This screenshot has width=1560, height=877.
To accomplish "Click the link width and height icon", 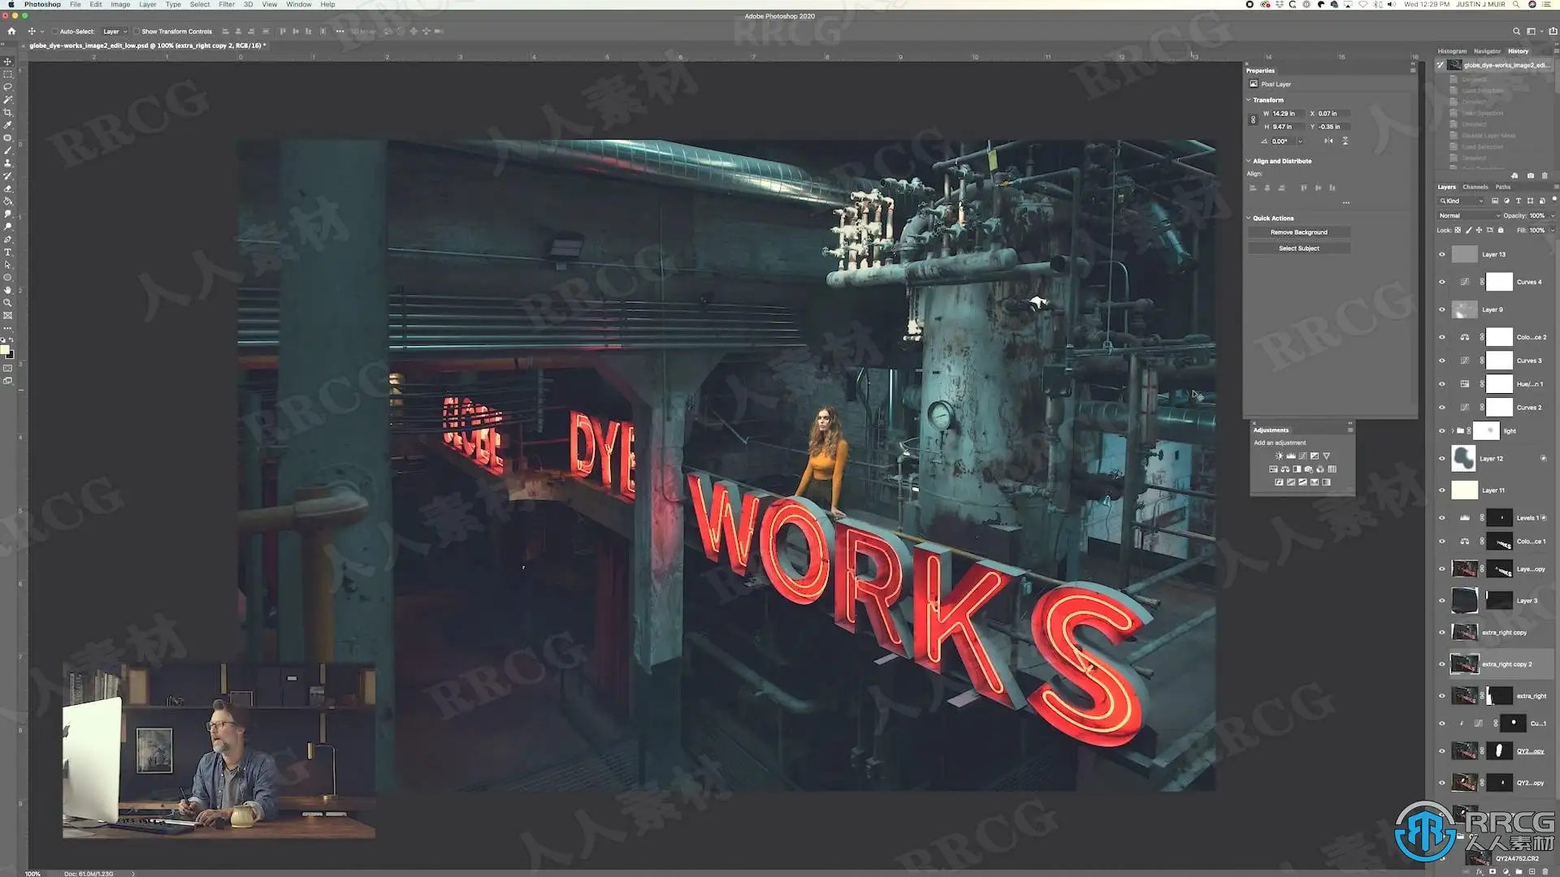I will (1253, 120).
